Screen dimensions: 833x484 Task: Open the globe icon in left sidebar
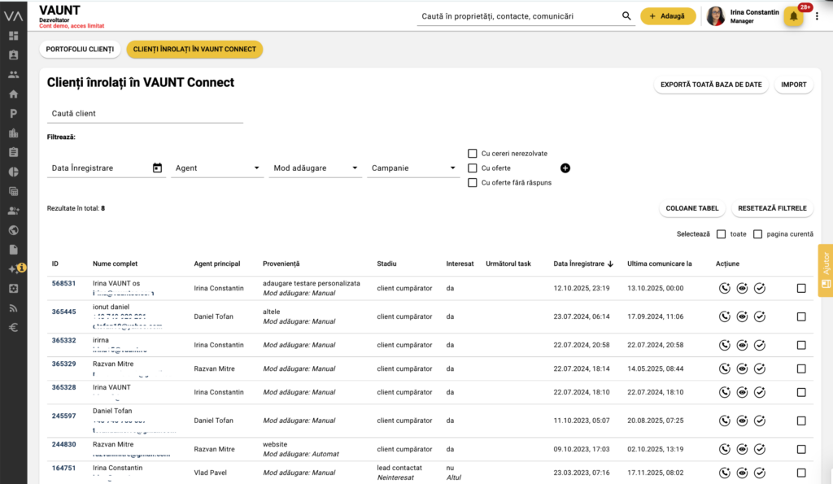[x=13, y=229]
